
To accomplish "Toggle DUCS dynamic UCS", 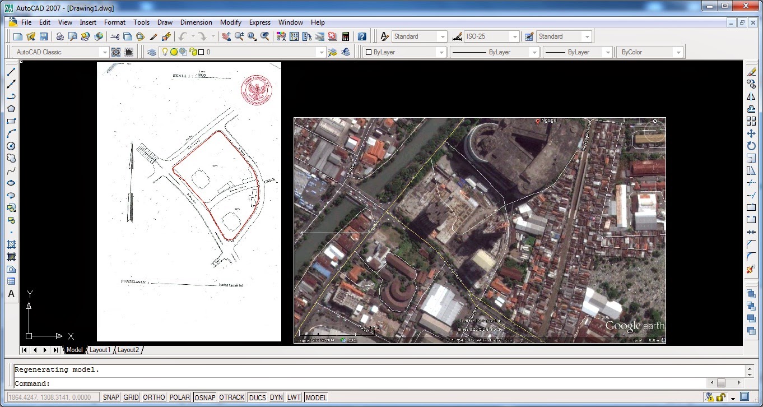I will pos(258,397).
